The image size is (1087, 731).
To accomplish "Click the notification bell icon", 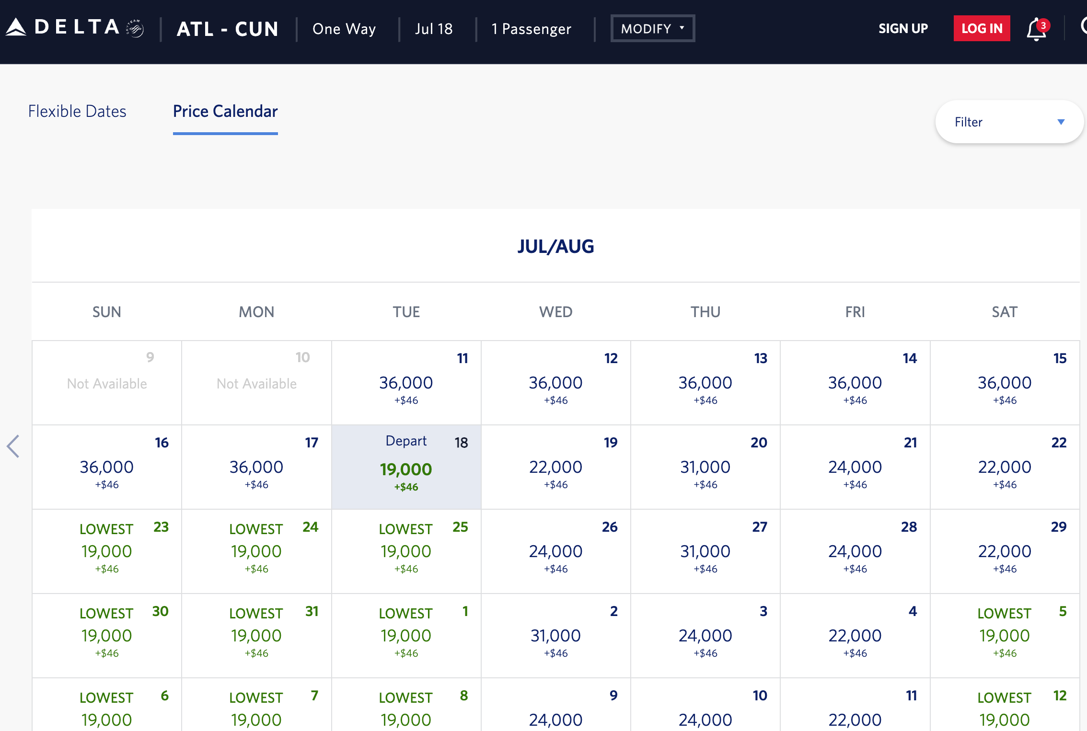I will [1036, 29].
